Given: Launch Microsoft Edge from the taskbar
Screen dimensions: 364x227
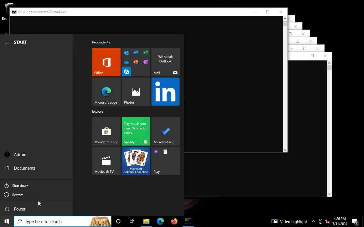Looking at the screenshot, I should point(160,221).
